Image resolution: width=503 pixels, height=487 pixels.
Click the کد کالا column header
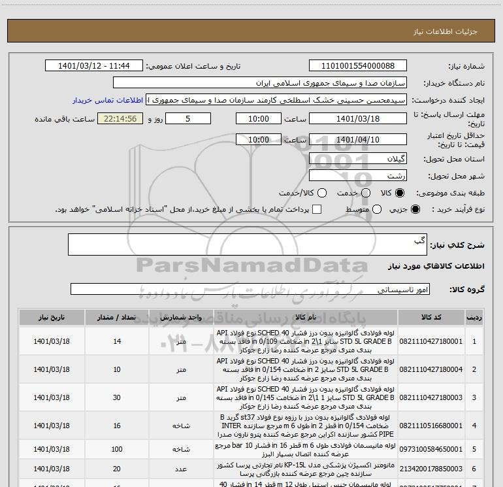[x=431, y=317]
